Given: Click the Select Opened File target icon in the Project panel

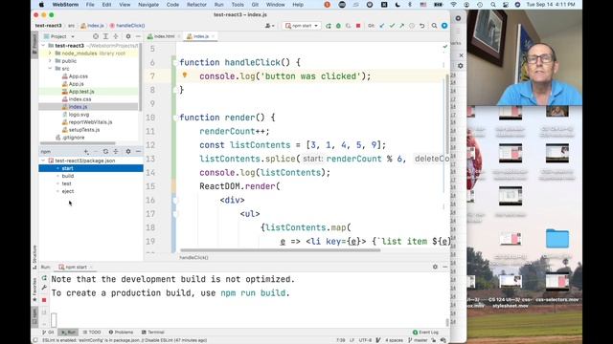Looking at the screenshot, I should [96, 36].
